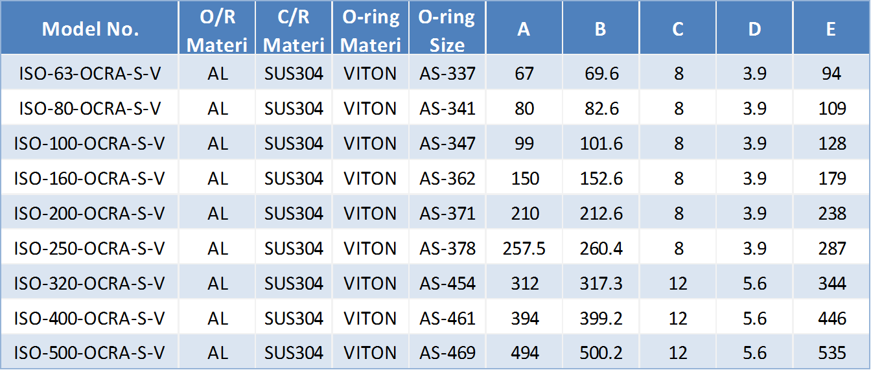Click the AS-378 O-ring size cell
Viewport: 871px width, 370px height.
tap(447, 248)
